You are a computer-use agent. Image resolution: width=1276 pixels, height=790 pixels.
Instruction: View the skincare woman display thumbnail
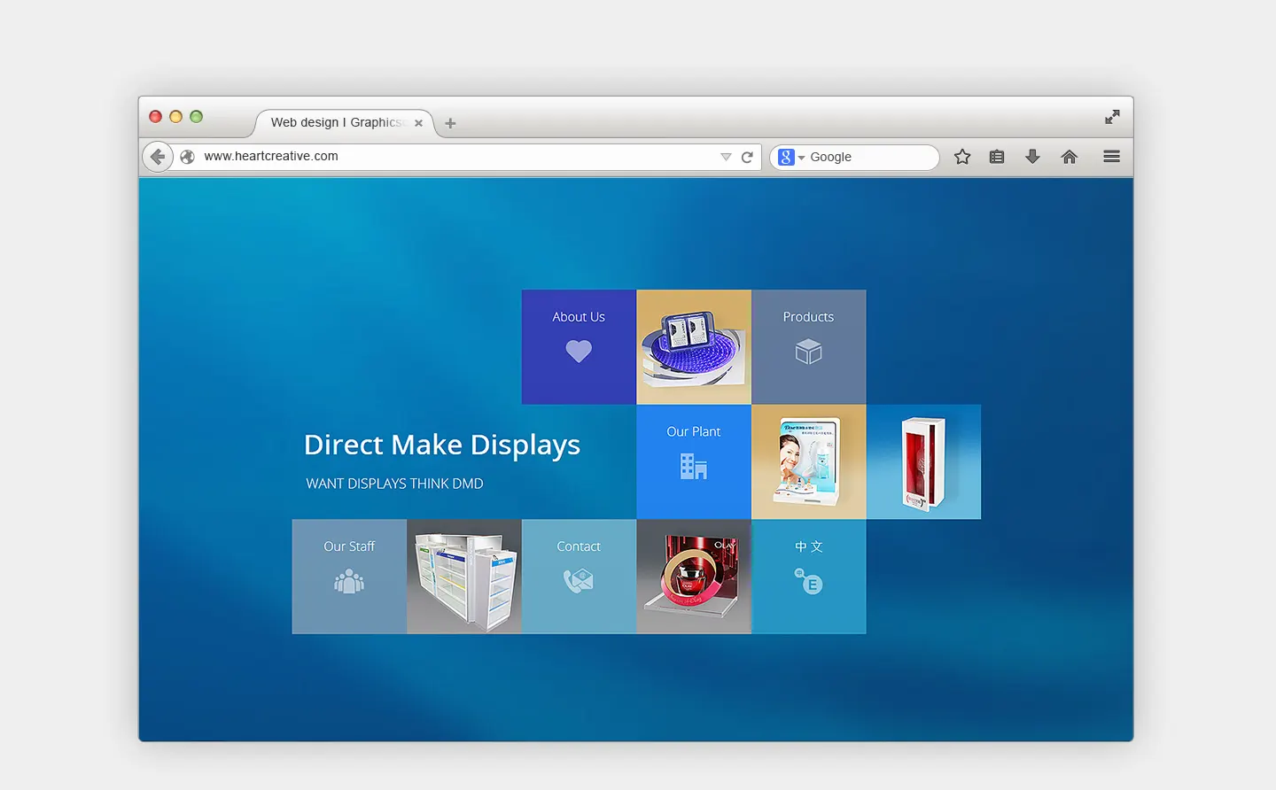808,462
